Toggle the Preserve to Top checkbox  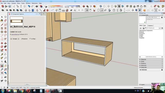pyautogui.click(x=30, y=39)
